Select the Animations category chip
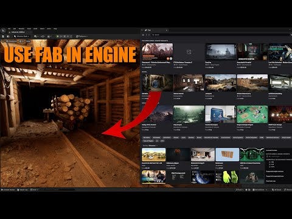The image size is (292, 219). 167,137
